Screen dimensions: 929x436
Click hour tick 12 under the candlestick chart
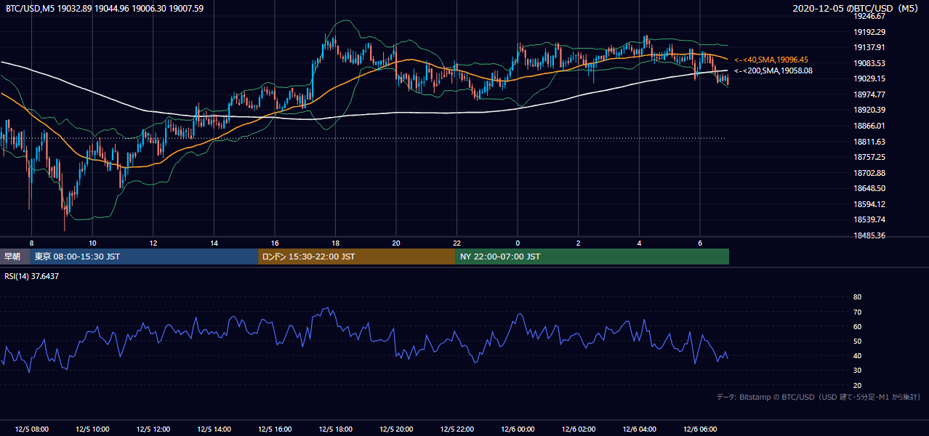tap(153, 243)
